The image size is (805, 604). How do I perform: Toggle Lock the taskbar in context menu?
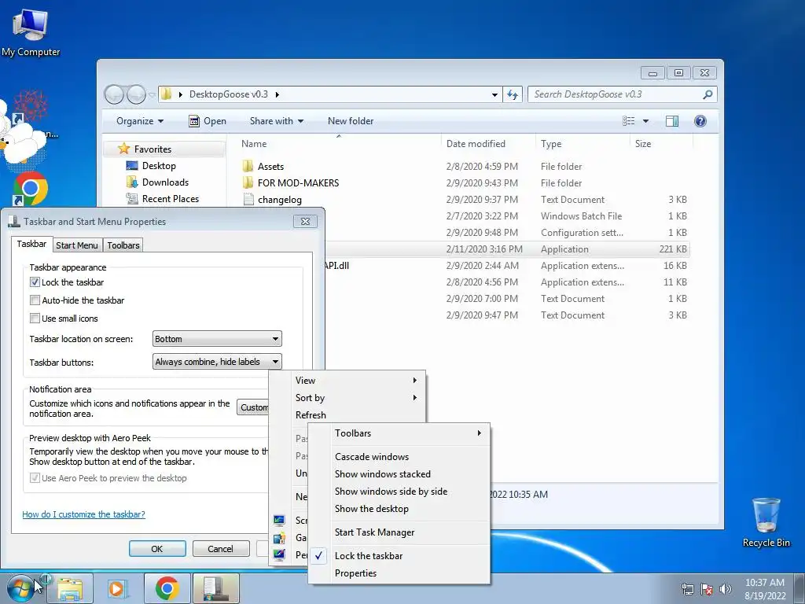click(368, 556)
